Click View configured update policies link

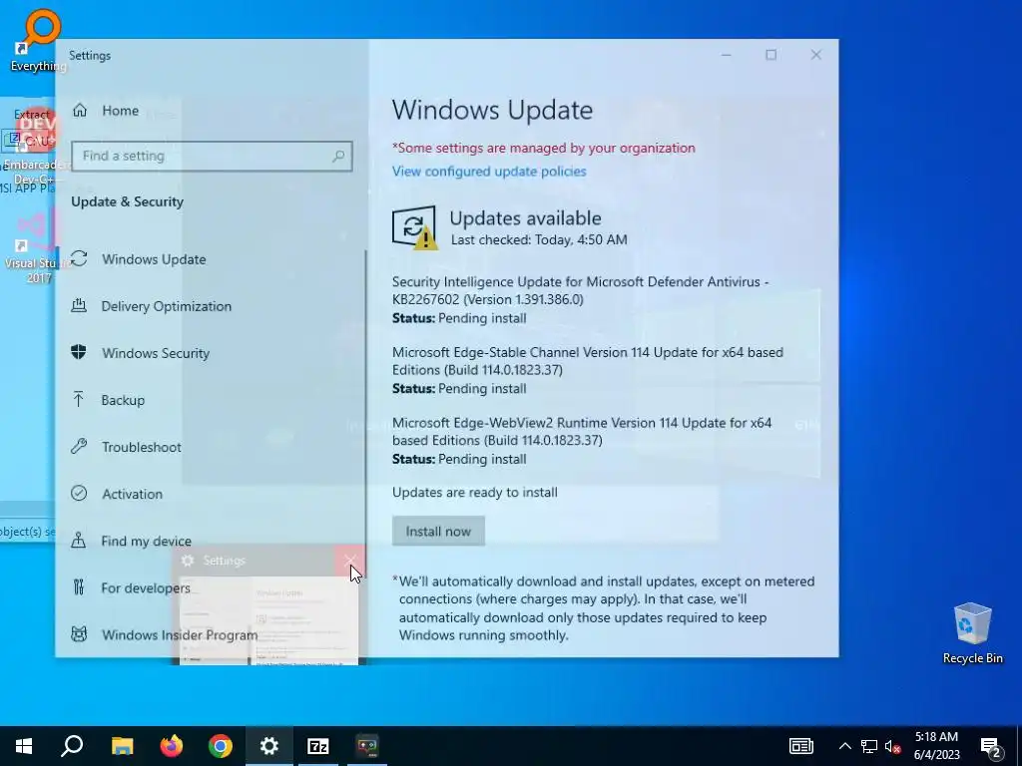[x=489, y=172]
